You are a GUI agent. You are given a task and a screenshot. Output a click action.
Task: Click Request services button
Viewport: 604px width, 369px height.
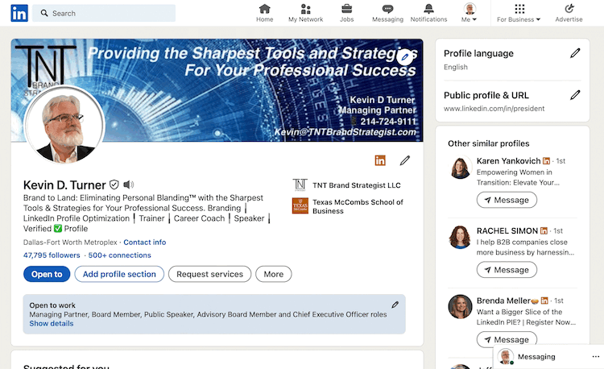click(209, 274)
